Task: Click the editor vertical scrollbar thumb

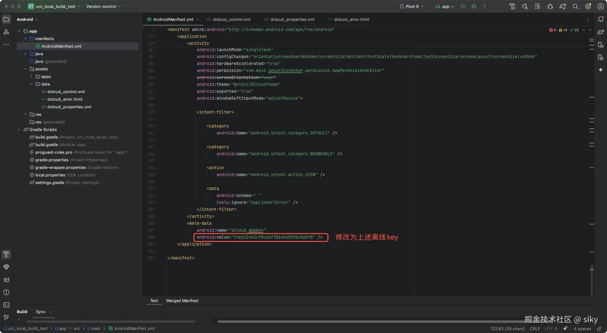Action: (x=592, y=279)
